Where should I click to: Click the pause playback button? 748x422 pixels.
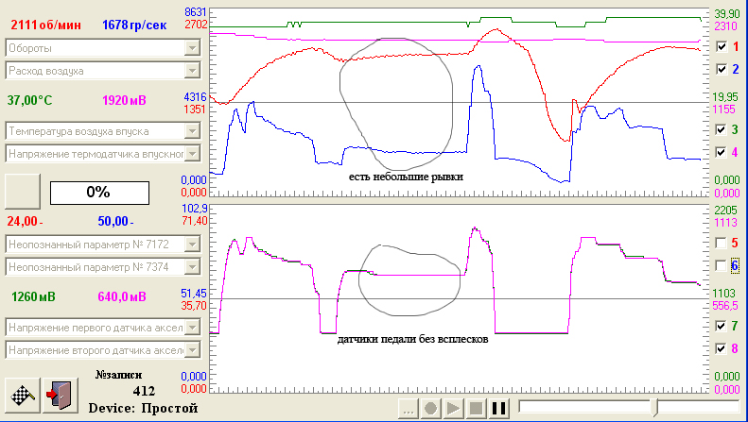pyautogui.click(x=498, y=409)
